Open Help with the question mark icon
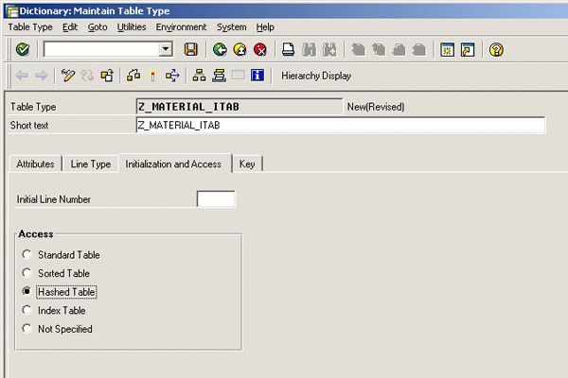Screen dimensions: 568x378 coord(496,49)
